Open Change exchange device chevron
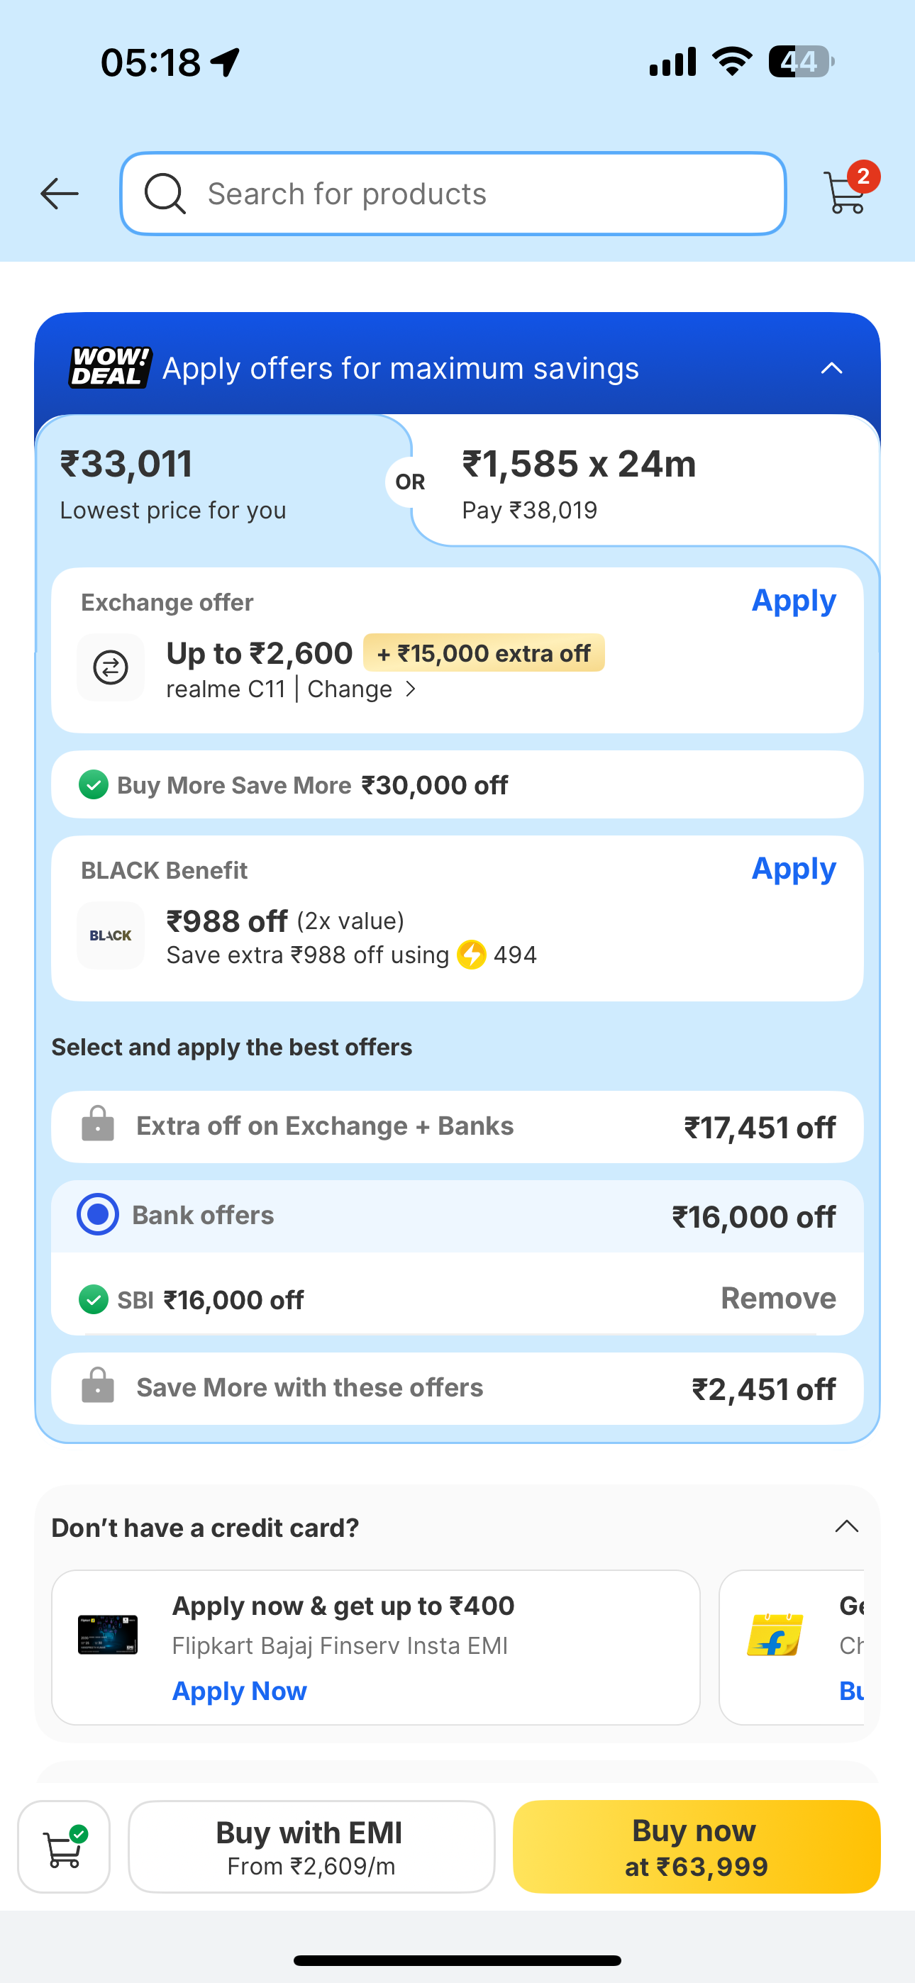The width and height of the screenshot is (915, 1983). click(411, 689)
